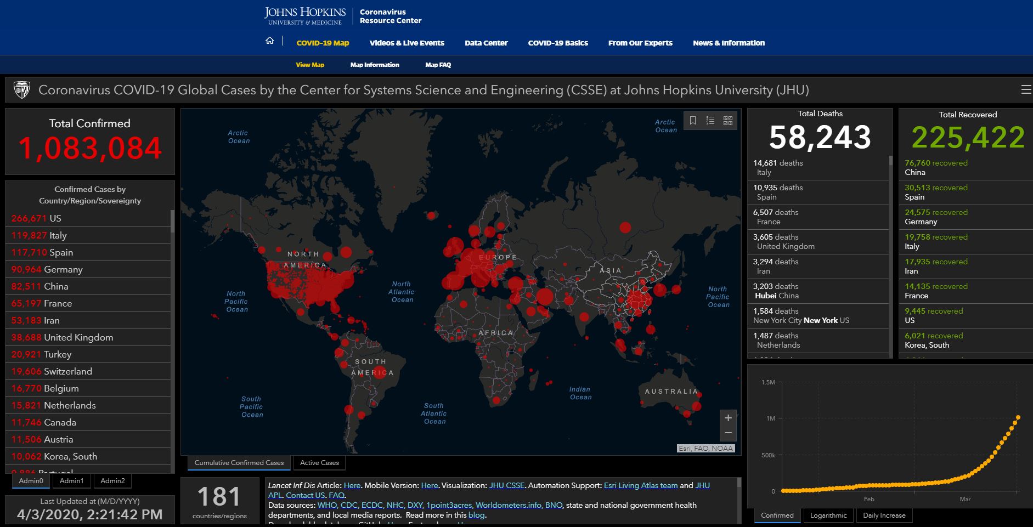The height and width of the screenshot is (527, 1033).
Task: Select the Map FAQ sub-navigation link
Action: click(x=438, y=65)
